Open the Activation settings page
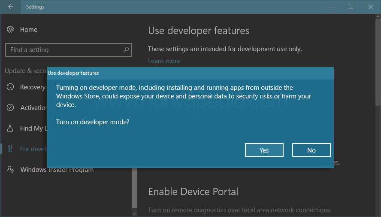 pyautogui.click(x=26, y=108)
